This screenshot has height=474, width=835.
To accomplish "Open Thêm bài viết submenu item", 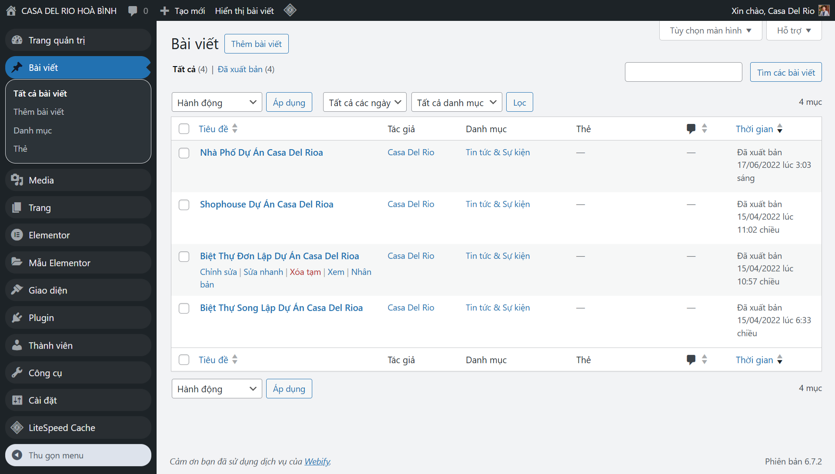I will pos(39,112).
